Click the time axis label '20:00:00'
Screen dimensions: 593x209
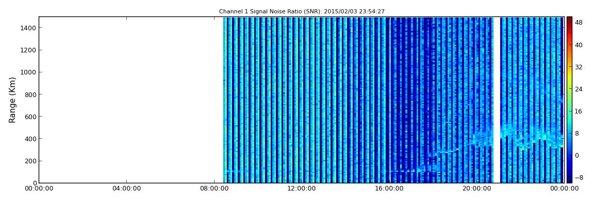tap(476, 188)
